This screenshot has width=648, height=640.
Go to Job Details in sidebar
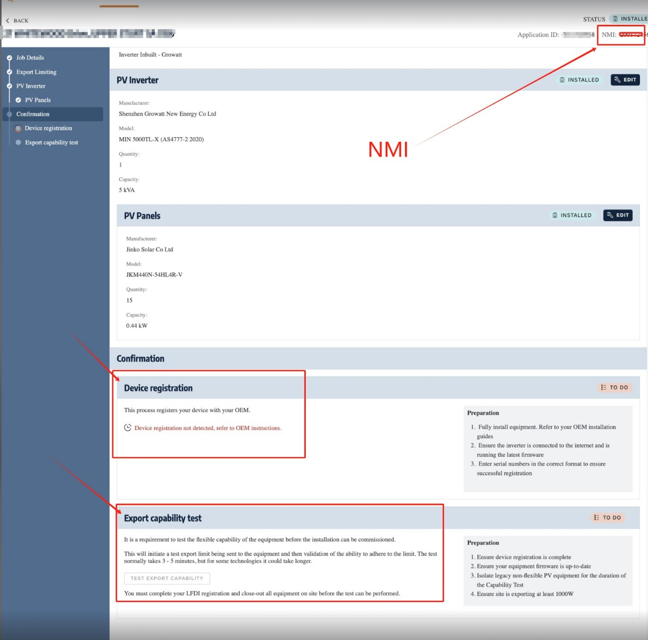[30, 58]
